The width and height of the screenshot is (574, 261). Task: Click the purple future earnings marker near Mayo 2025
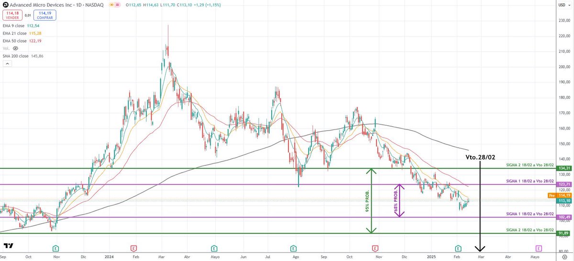coord(539,248)
